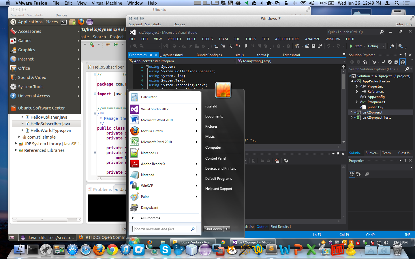Toggle auto-hide pin on Properties panel

point(405,160)
